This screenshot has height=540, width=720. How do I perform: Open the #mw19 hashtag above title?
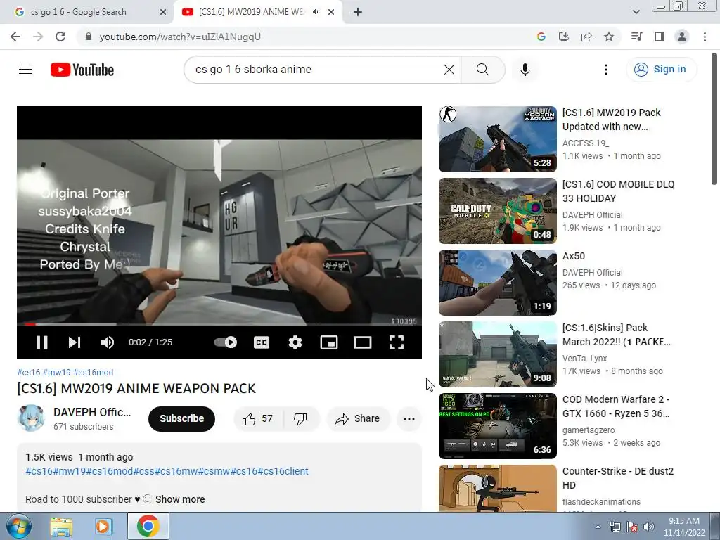pyautogui.click(x=57, y=373)
